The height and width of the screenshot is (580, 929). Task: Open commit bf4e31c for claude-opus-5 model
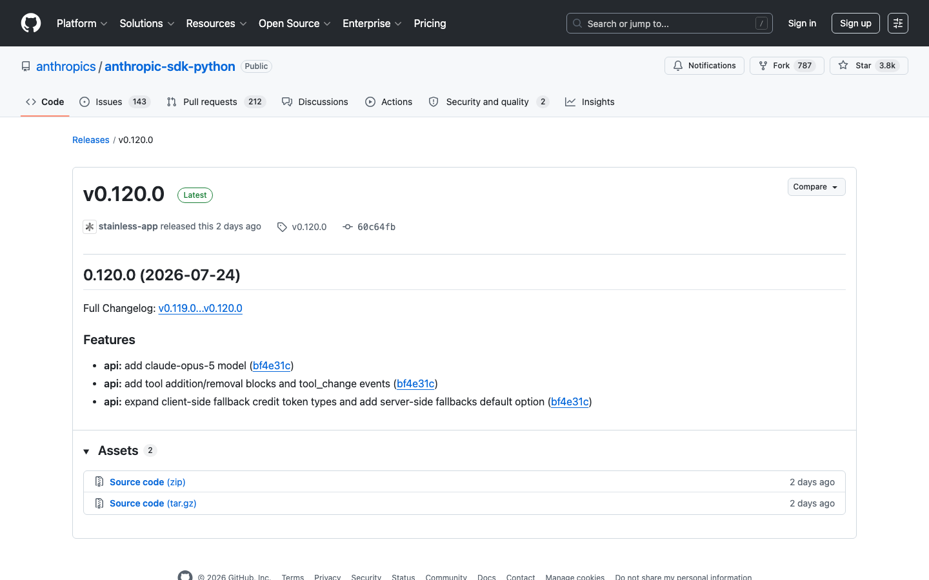[272, 365]
